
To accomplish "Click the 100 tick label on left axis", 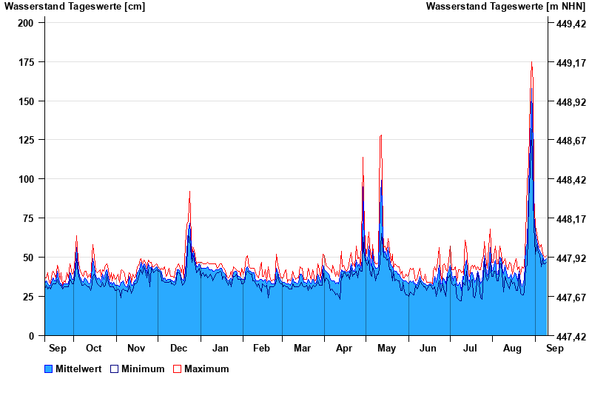I will point(26,179).
